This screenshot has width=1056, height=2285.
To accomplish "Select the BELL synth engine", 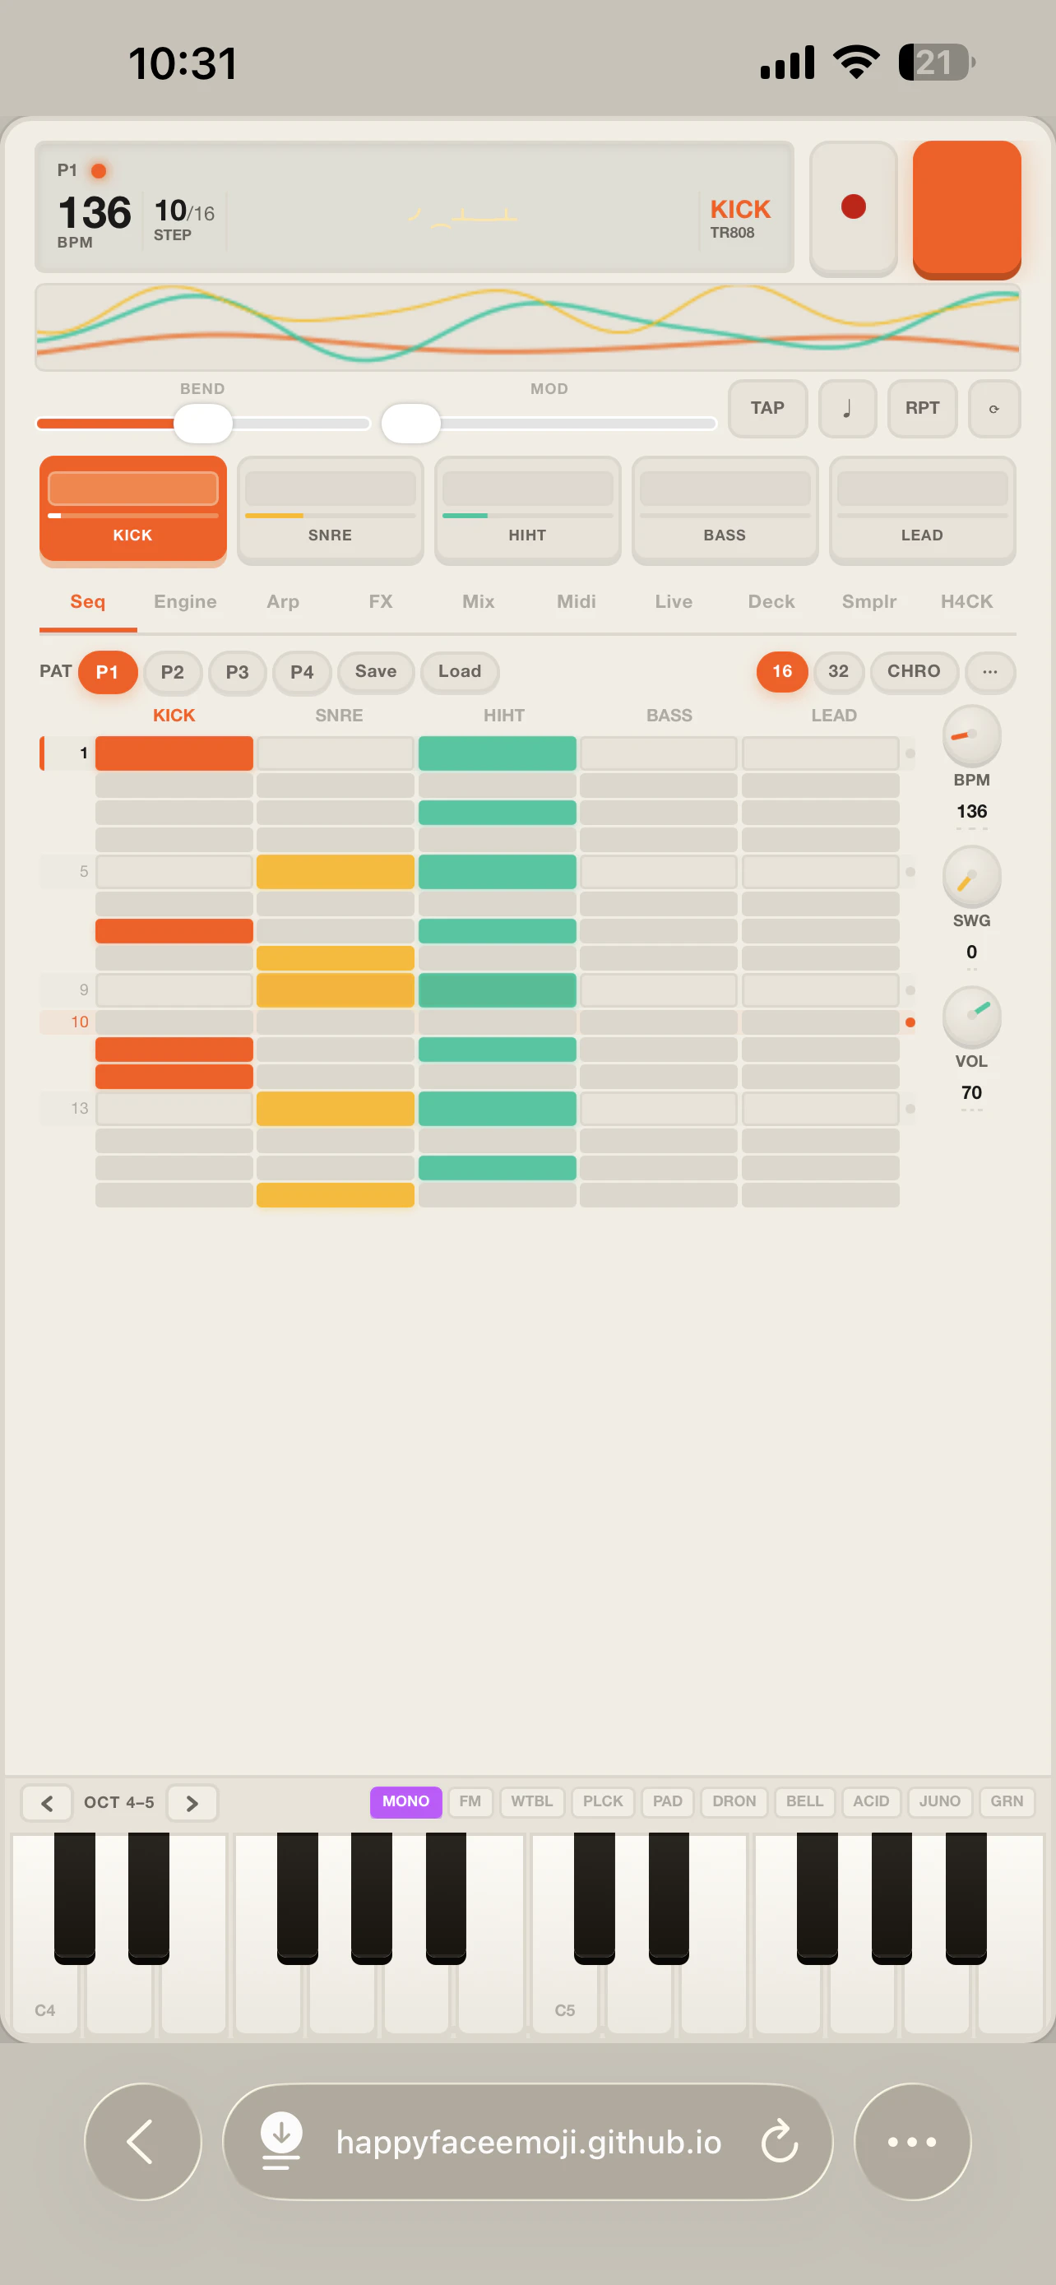I will click(805, 1801).
